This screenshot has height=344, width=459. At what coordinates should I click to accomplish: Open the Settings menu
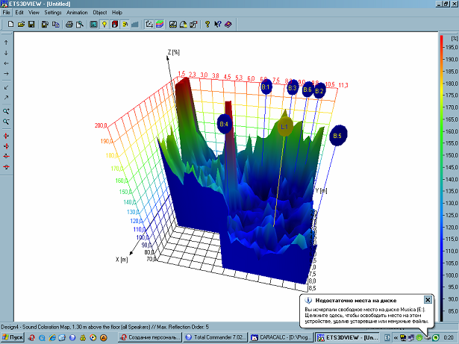53,13
